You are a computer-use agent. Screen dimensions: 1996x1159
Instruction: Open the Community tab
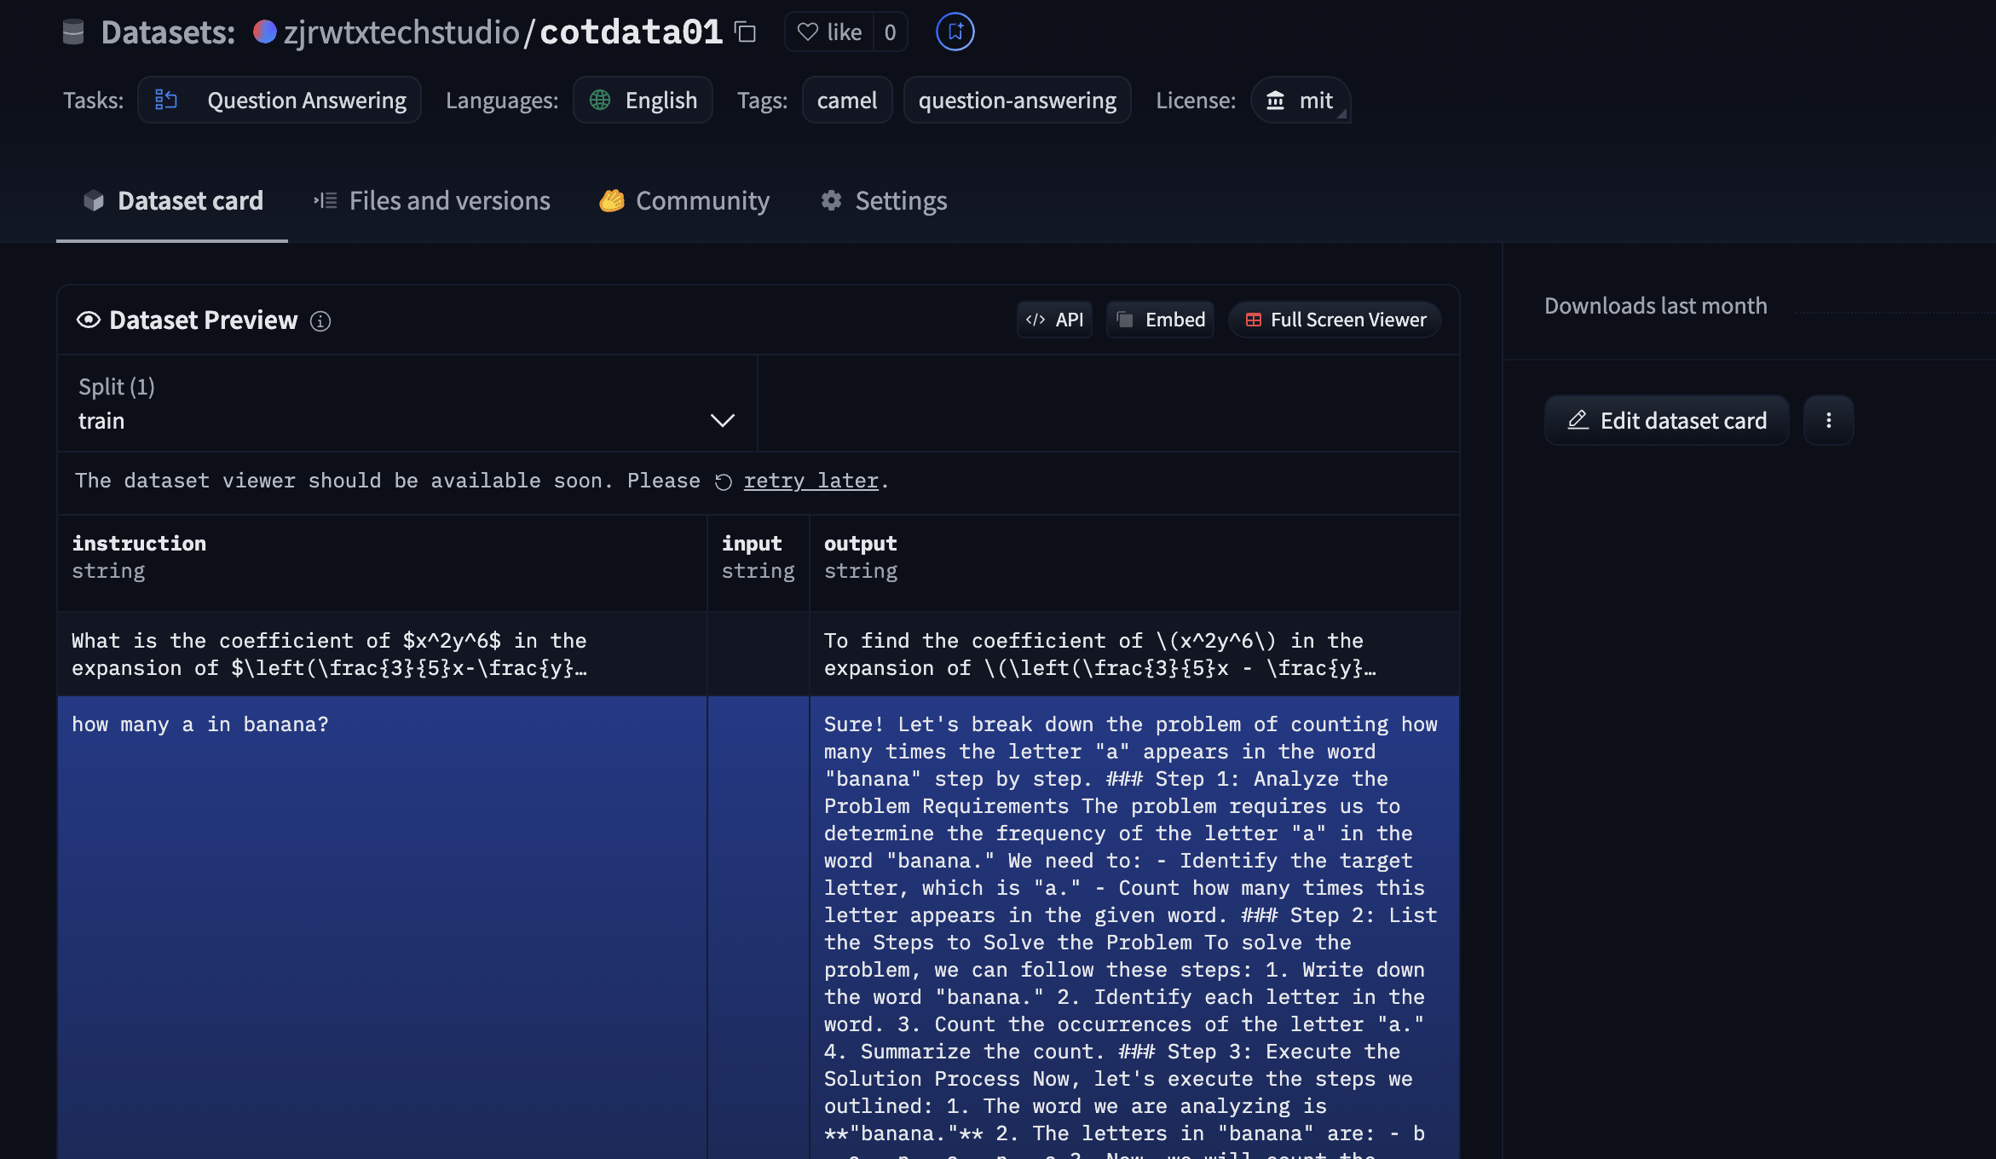[684, 201]
